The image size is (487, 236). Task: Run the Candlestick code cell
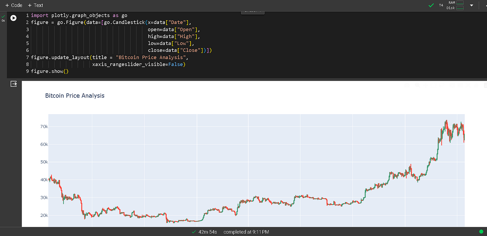click(13, 18)
